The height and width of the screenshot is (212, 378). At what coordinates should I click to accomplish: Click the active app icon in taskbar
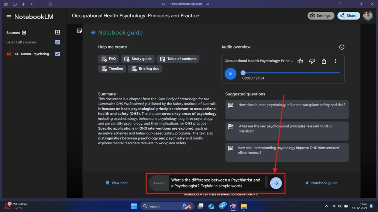click(233, 206)
